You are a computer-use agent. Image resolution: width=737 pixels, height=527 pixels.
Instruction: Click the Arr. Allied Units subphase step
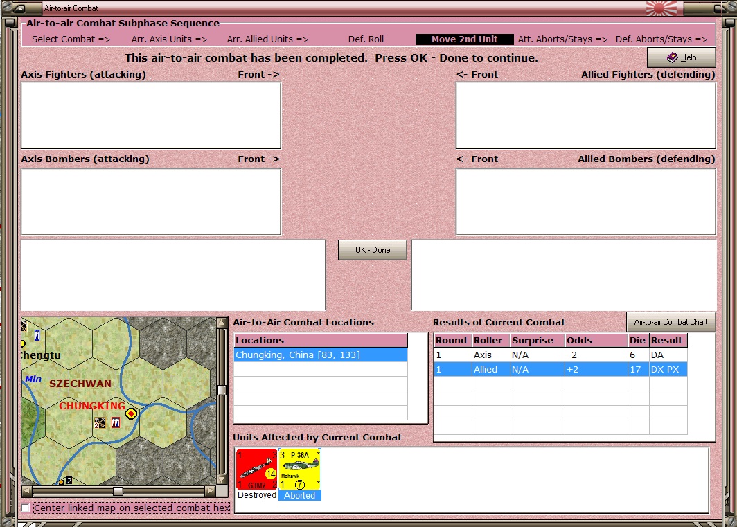(267, 39)
